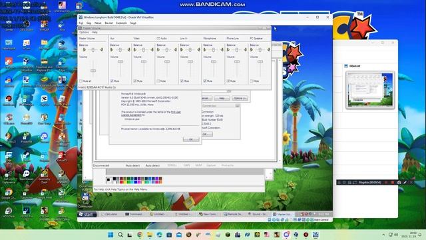426x240 pixels.
Task: Open VirtualBox Gép menu
Action: (89, 23)
